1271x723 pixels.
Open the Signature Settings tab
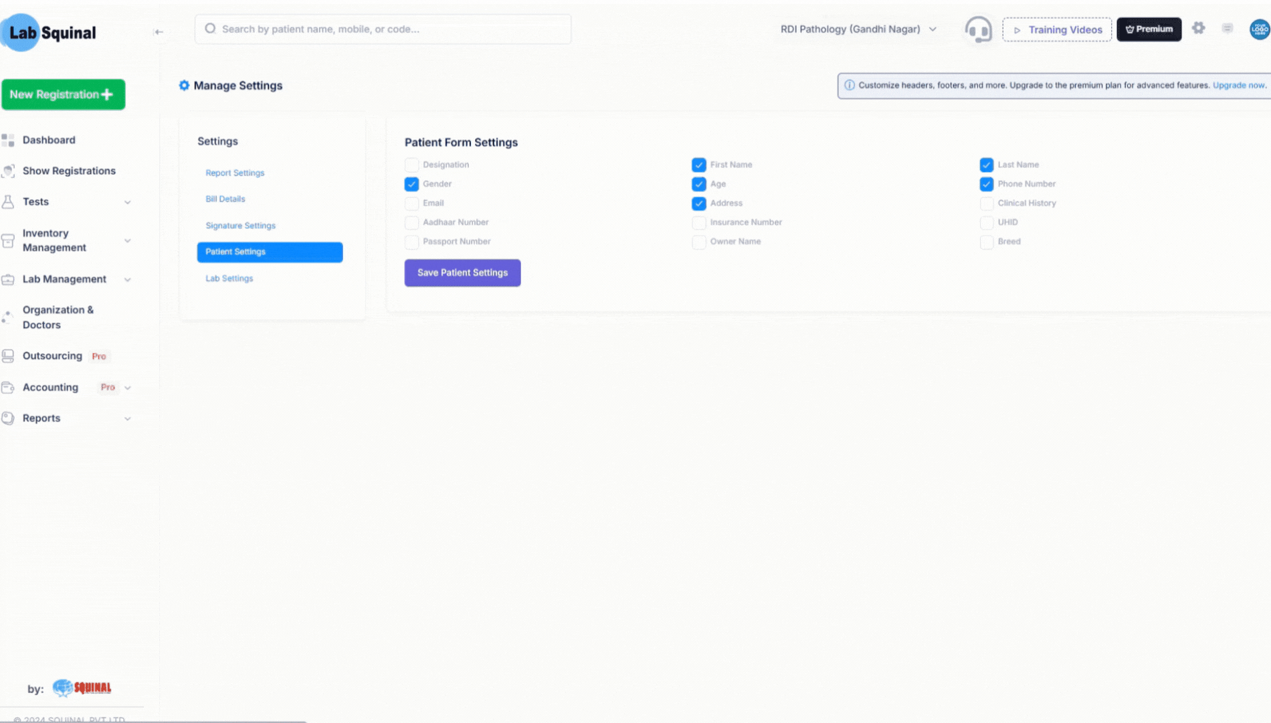[x=240, y=226]
